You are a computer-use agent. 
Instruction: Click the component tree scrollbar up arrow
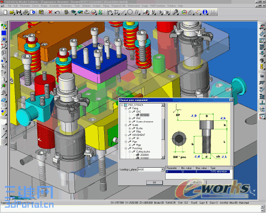coord(163,105)
